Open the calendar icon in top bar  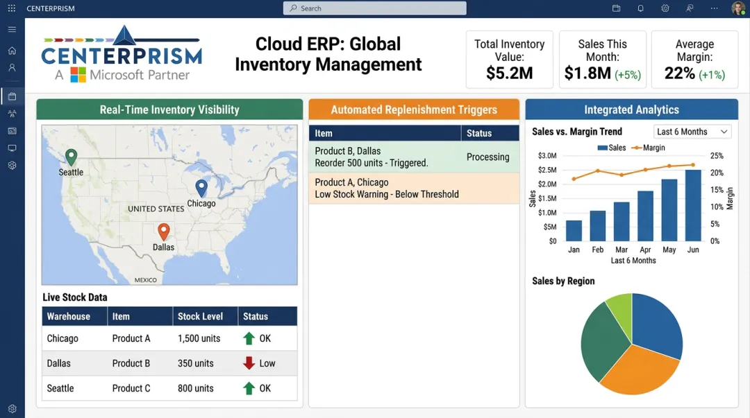pyautogui.click(x=616, y=8)
